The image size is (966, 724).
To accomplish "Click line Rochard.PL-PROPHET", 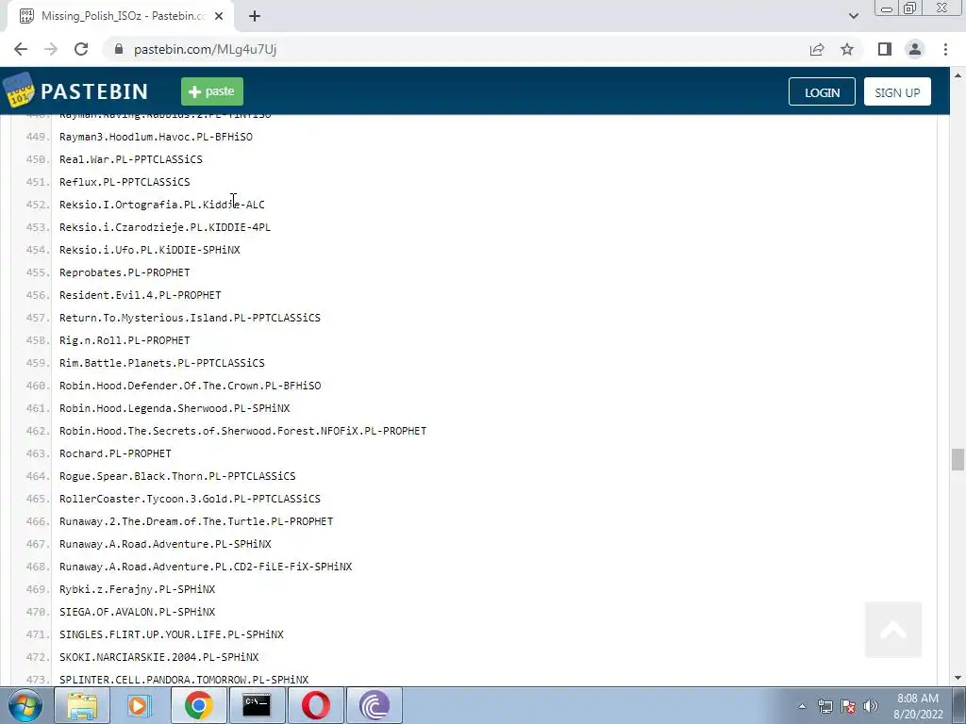I will coord(115,453).
